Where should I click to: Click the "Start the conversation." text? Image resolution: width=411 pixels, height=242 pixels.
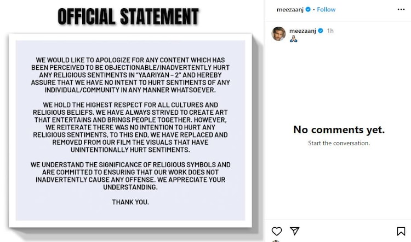[x=339, y=143]
